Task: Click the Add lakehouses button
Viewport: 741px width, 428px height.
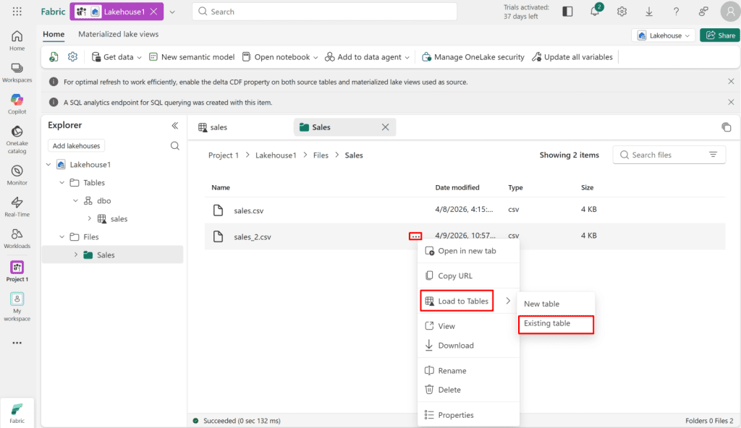Action: (x=76, y=146)
